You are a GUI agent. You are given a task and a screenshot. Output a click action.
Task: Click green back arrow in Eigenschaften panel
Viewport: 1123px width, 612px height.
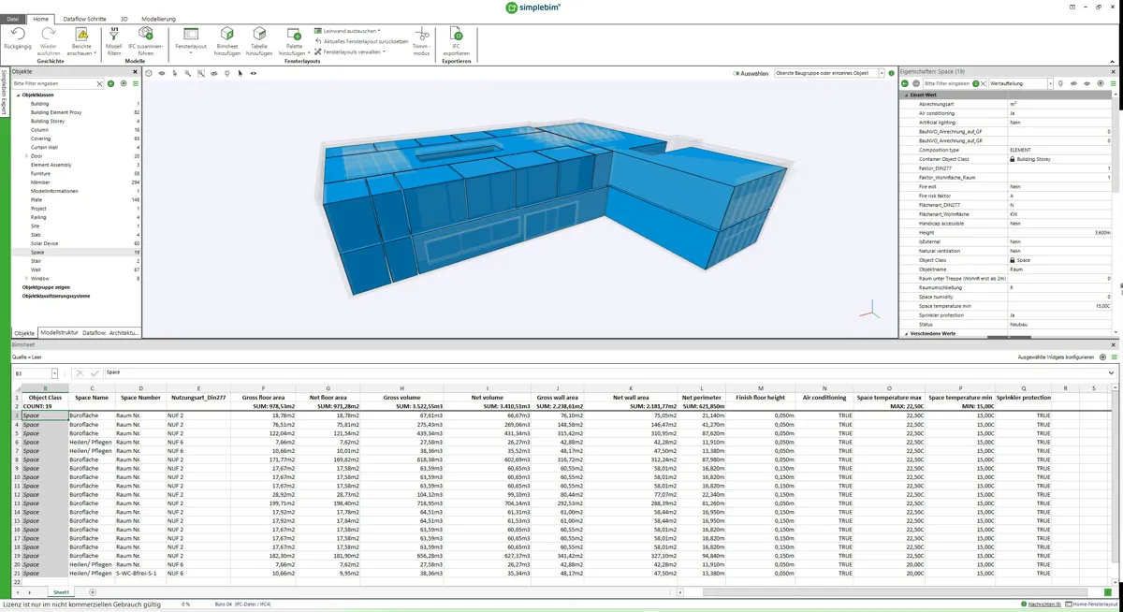point(904,83)
